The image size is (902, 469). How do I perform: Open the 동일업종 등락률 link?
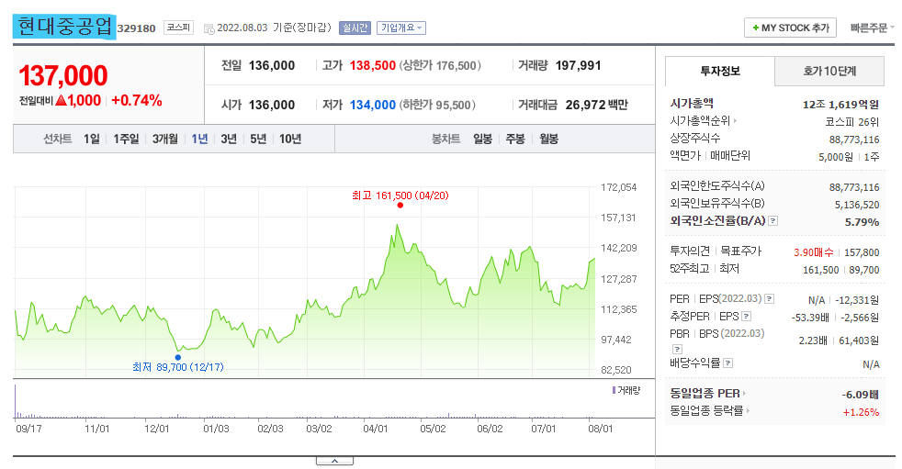[709, 411]
